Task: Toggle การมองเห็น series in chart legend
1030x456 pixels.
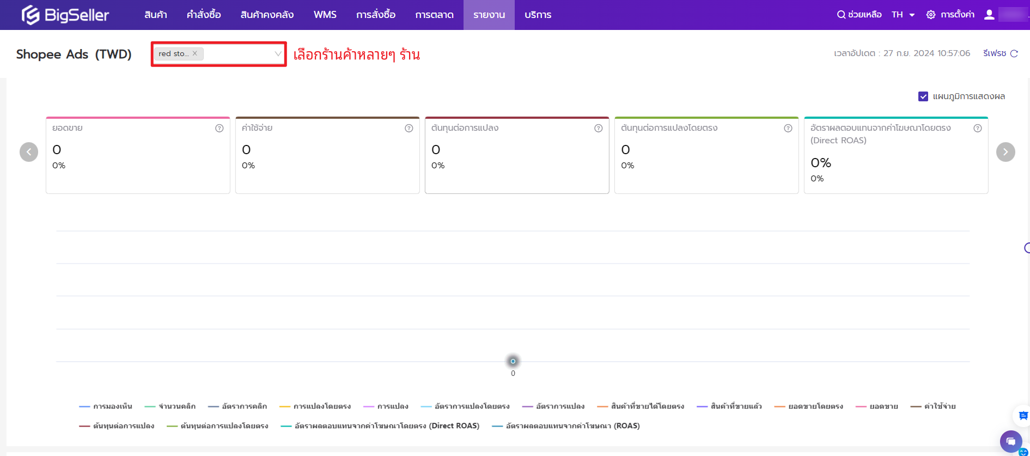Action: [106, 406]
